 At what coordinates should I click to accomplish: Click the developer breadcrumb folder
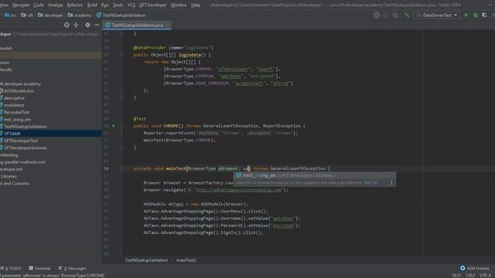pos(50,15)
